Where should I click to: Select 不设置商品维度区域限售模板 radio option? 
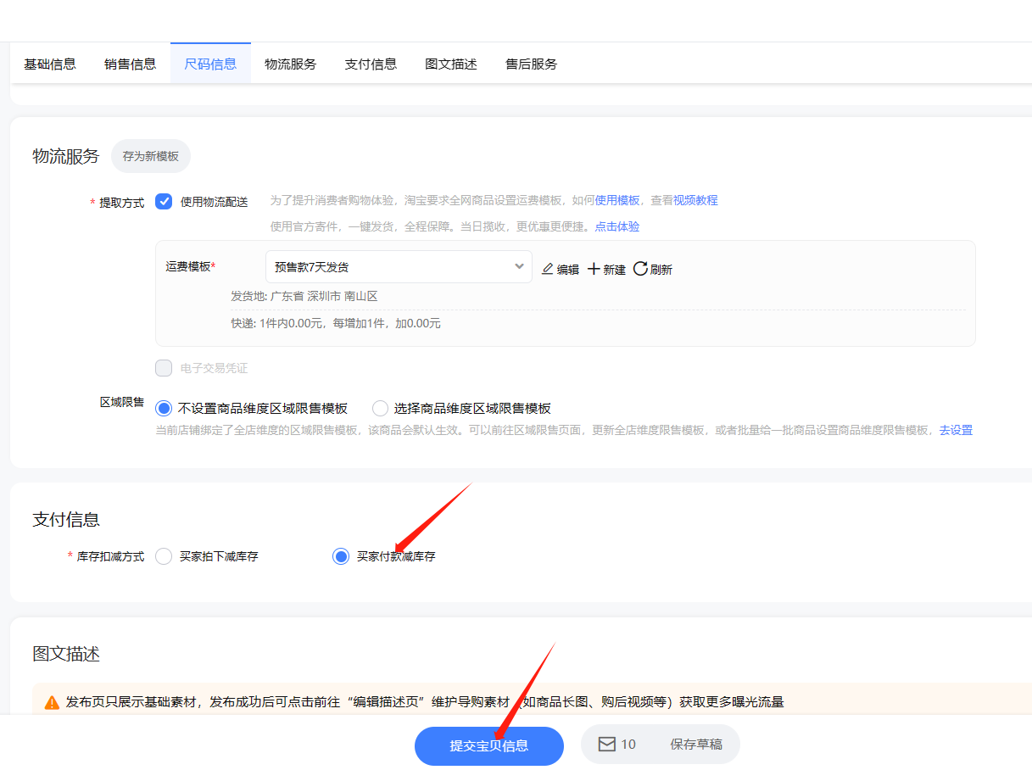coord(164,408)
